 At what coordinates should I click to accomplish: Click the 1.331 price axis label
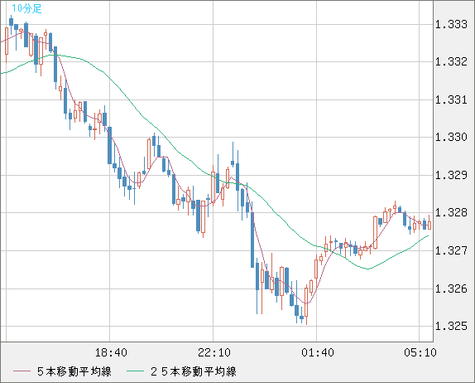(451, 99)
